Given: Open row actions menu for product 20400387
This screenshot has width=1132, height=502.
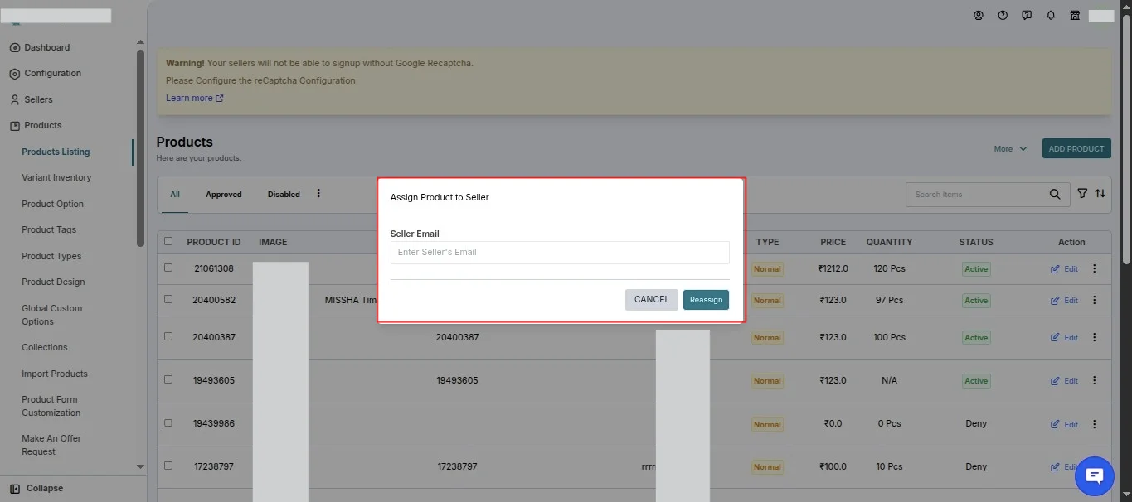Looking at the screenshot, I should point(1094,337).
